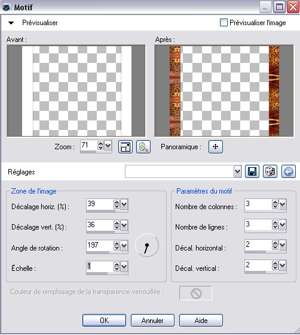Click into the Échelle value field
This screenshot has height=335, width=300.
[x=100, y=267]
